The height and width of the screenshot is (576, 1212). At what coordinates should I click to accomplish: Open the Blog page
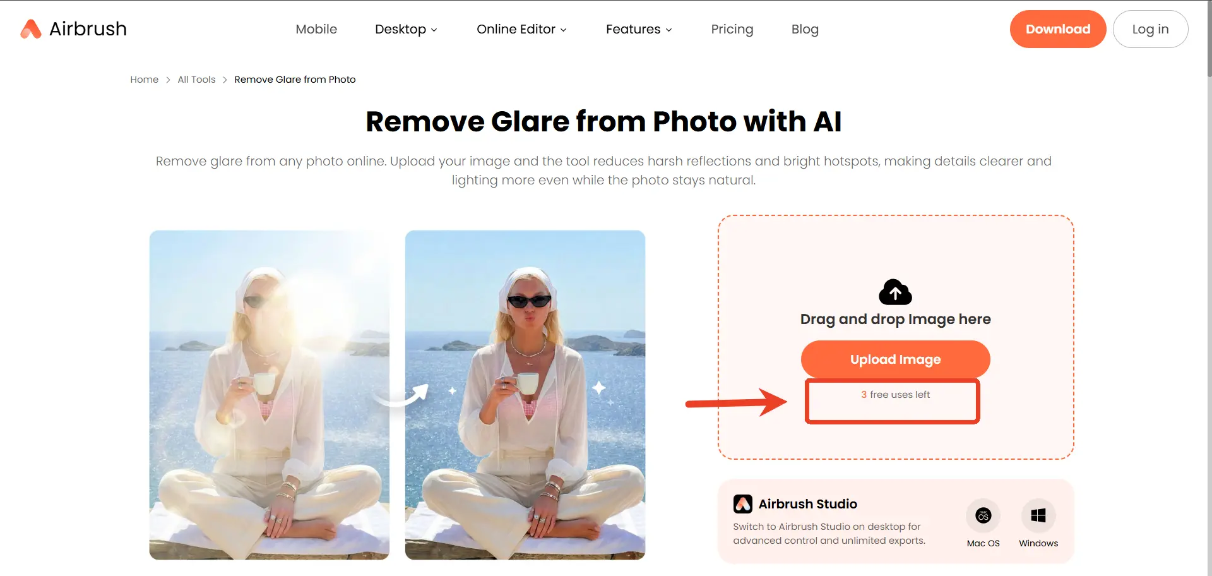[805, 29]
